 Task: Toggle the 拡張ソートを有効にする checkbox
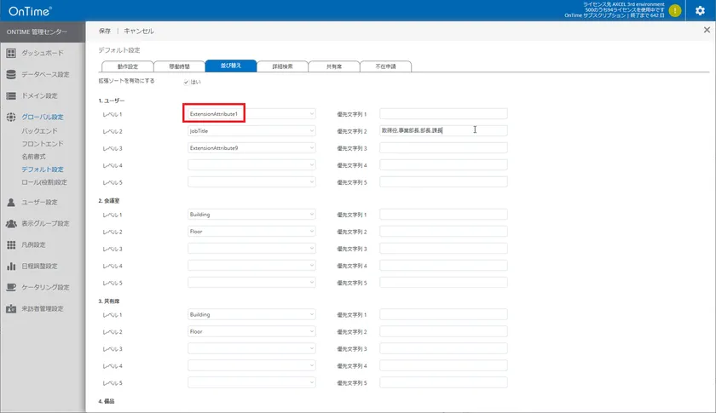[x=186, y=82]
